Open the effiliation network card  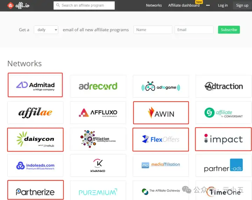pos(98,139)
